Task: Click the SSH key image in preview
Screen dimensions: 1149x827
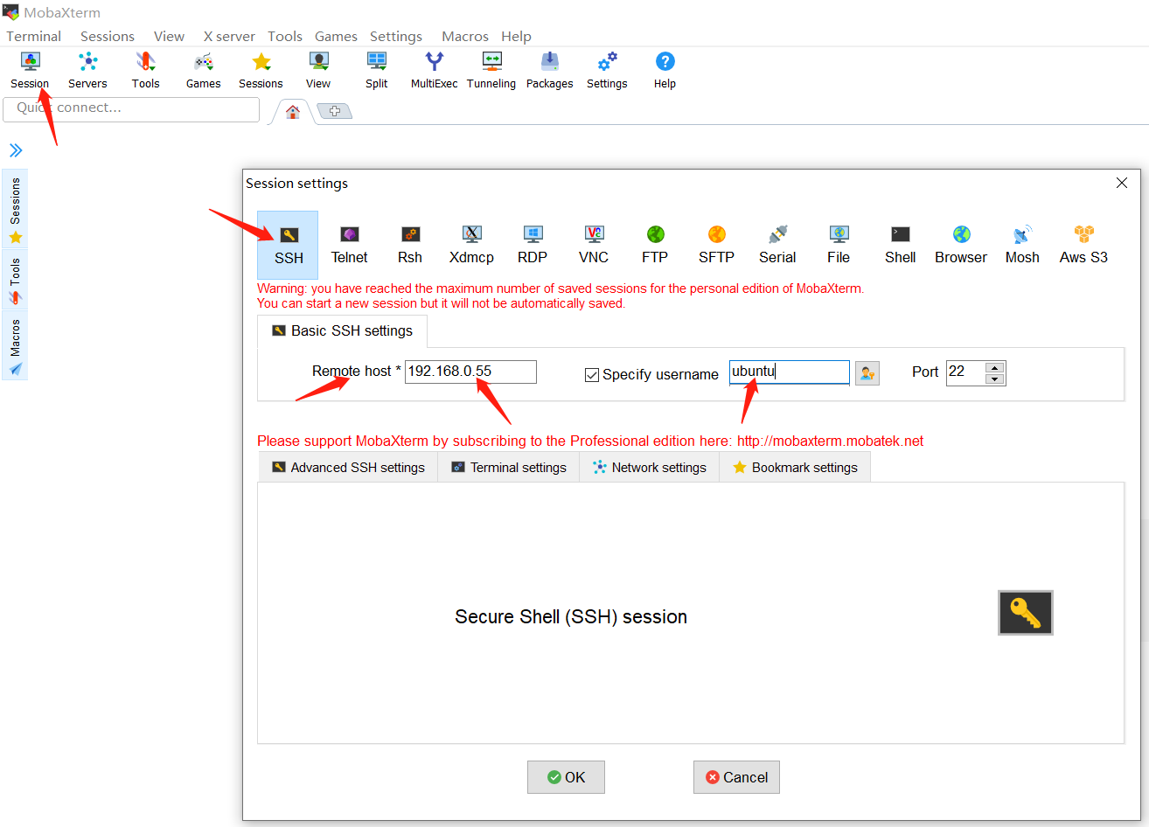Action: click(x=1026, y=613)
